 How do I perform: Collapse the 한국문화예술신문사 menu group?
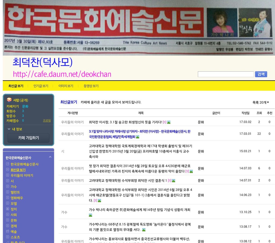[50, 157]
